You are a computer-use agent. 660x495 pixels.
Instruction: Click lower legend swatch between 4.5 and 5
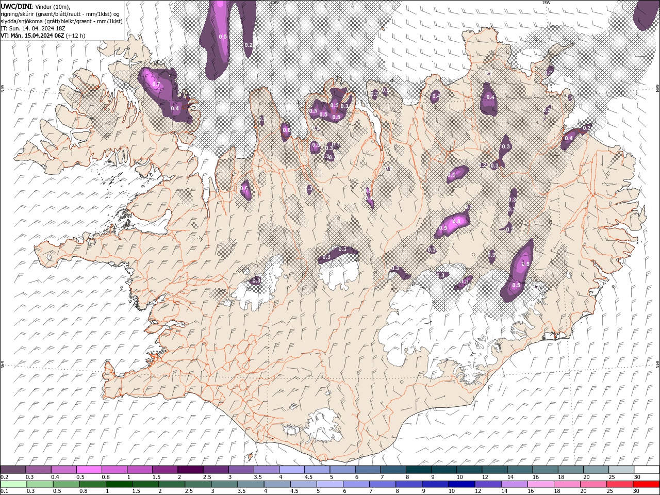(303, 484)
